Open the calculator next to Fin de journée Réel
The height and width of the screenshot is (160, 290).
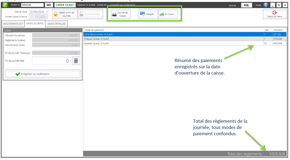(76, 61)
